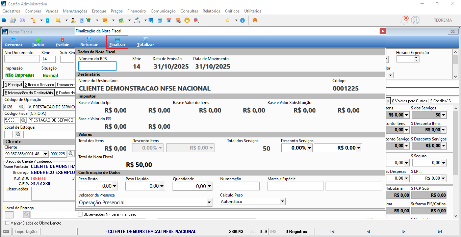Click the yellow favorites star icon
Image resolution: width=461 pixels, height=237 pixels.
(228, 20)
